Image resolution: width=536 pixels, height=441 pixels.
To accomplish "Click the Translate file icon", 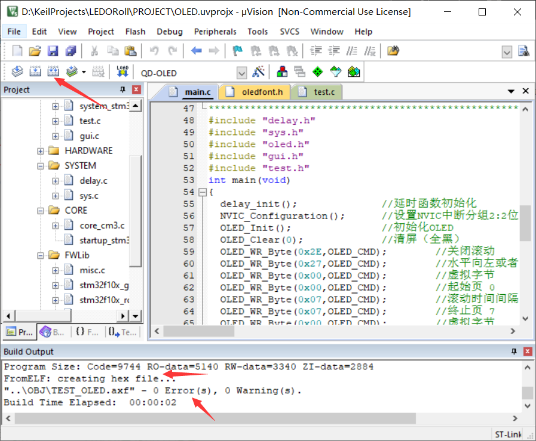I will [17, 72].
